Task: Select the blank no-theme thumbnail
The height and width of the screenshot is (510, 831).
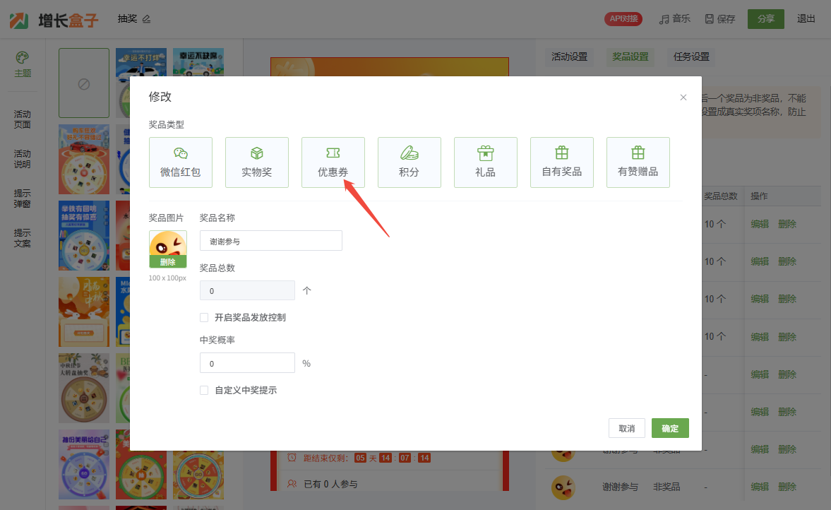Action: pyautogui.click(x=84, y=83)
